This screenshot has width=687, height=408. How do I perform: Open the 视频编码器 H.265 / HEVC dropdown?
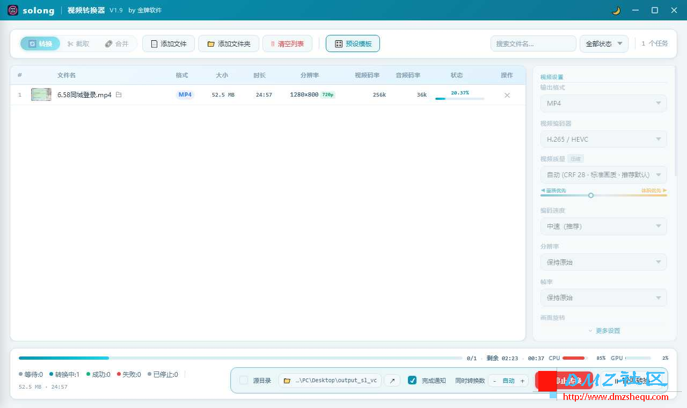point(603,139)
